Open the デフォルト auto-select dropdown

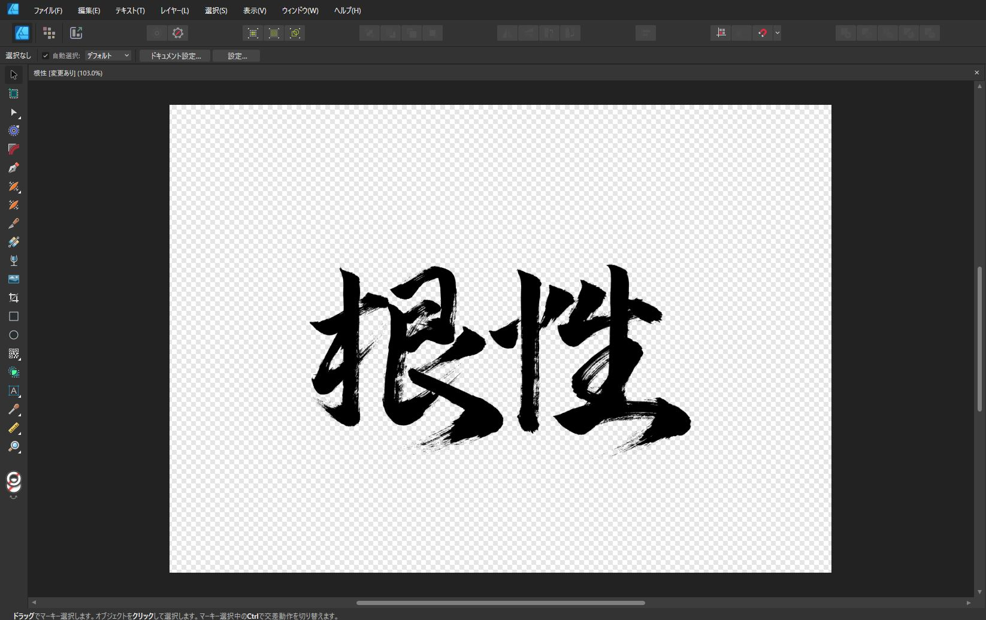coord(108,56)
